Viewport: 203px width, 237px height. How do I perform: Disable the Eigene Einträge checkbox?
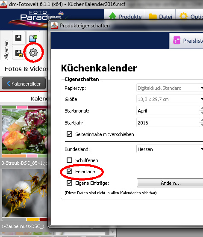(x=70, y=183)
